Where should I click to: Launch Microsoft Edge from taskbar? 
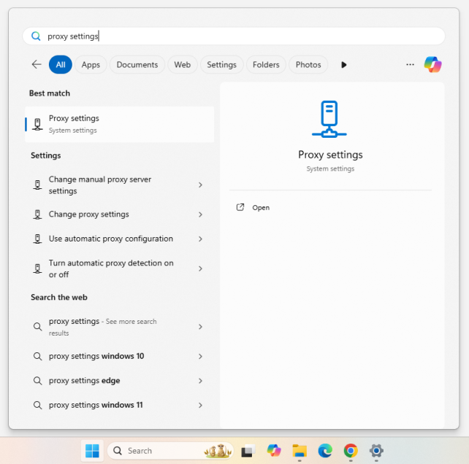(x=325, y=451)
